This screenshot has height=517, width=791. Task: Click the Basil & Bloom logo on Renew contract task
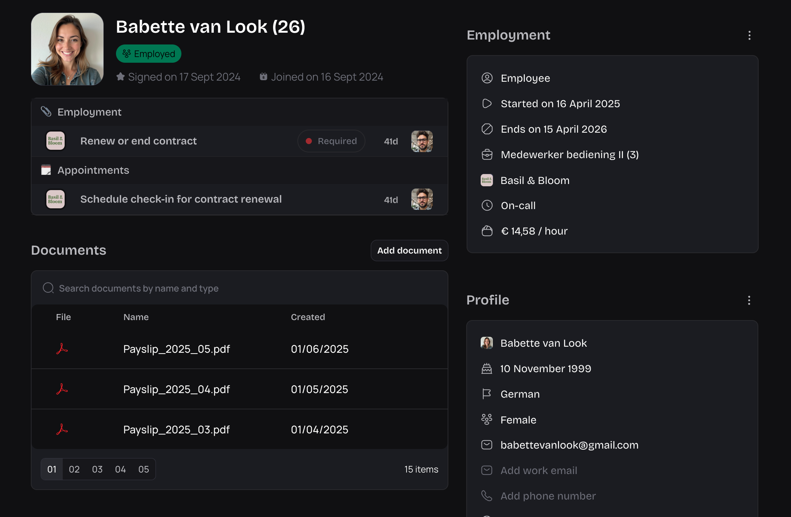click(x=55, y=141)
